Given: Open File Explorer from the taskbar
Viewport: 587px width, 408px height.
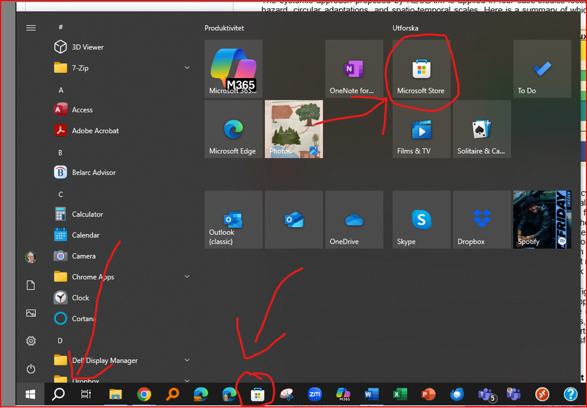Looking at the screenshot, I should 115,394.
